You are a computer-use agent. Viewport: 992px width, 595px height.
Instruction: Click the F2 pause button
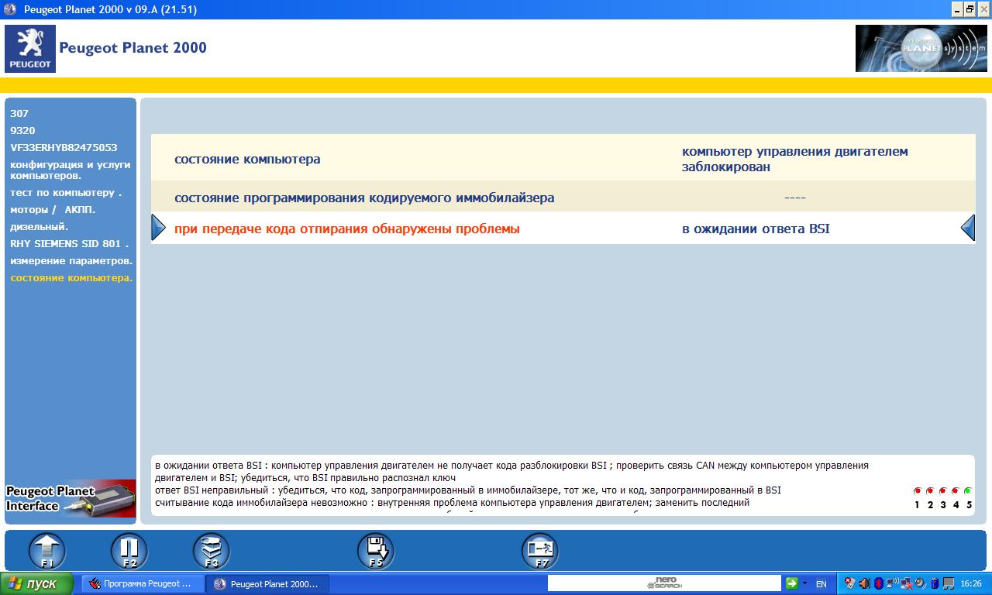[x=129, y=552]
